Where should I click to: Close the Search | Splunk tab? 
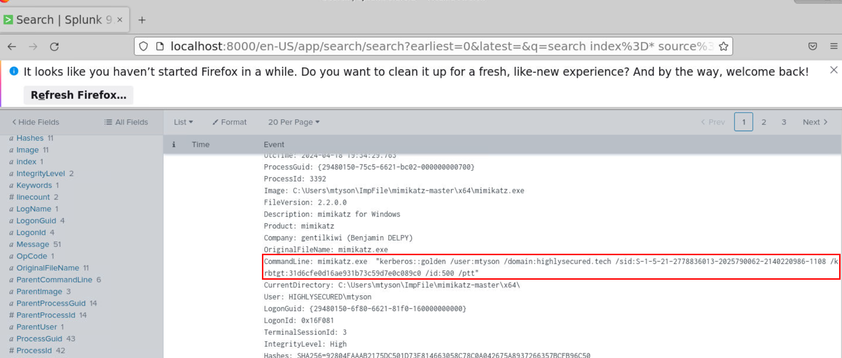pos(120,20)
